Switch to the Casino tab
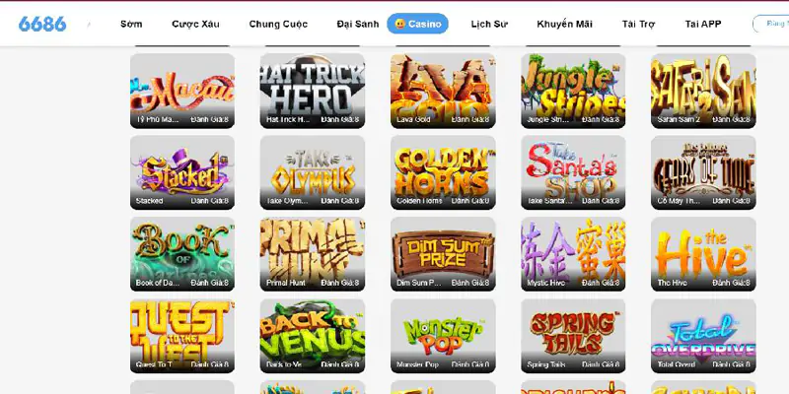This screenshot has width=789, height=394. (417, 24)
